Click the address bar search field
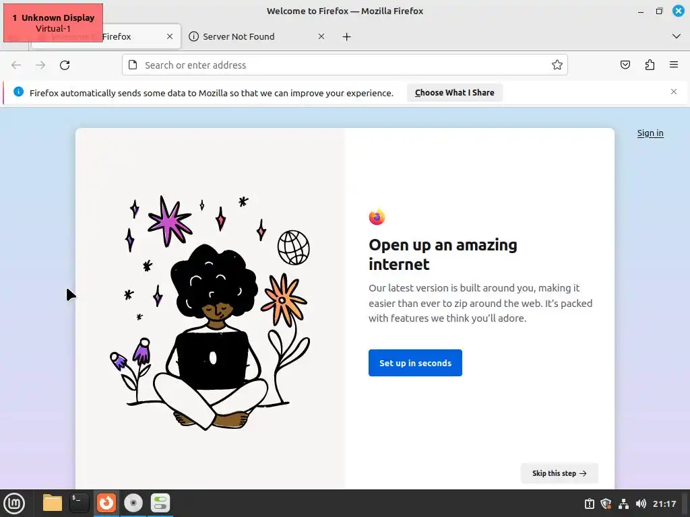 [x=344, y=65]
